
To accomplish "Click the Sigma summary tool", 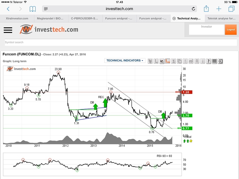I will (x=174, y=61).
